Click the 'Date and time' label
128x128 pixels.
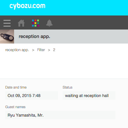click(x=16, y=87)
